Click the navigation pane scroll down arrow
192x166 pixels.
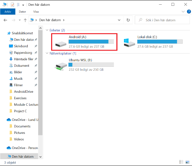pyautogui.click(x=40, y=157)
